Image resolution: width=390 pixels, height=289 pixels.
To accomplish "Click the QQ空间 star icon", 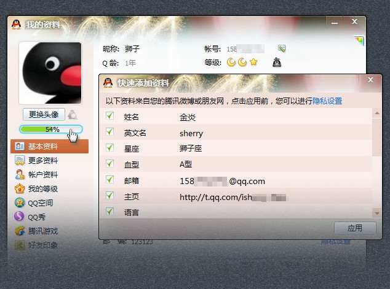I will coord(20,202).
